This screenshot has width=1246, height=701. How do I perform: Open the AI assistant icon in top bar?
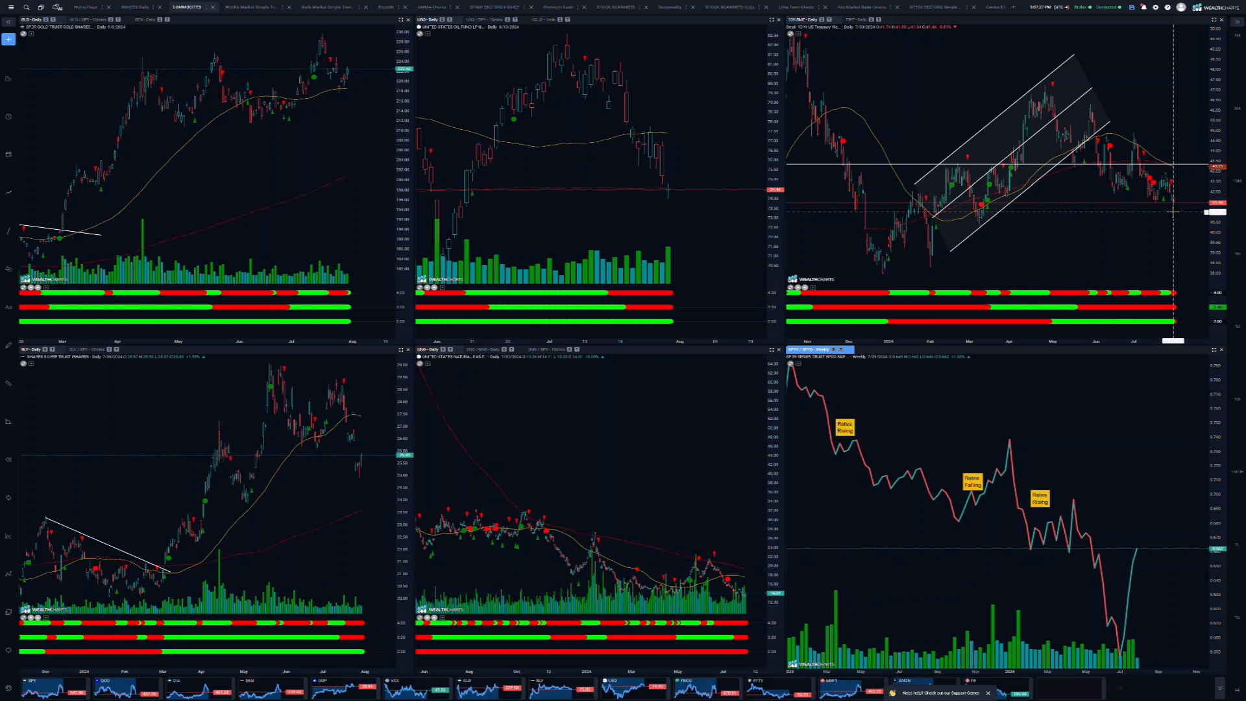click(x=57, y=7)
